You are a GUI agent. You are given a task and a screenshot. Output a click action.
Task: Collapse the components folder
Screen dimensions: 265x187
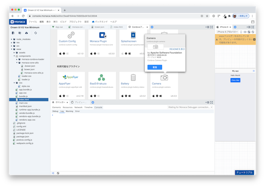pyautogui.click(x=14, y=56)
